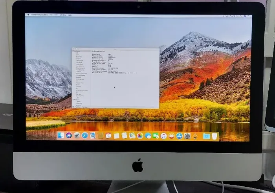The width and height of the screenshot is (275, 193).
Task: Select Storage in the sidebar
Action: [x=78, y=94]
